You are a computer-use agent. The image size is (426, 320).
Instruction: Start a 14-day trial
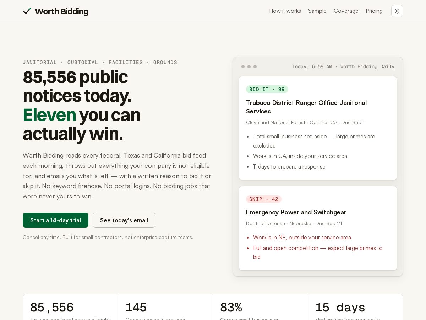pos(55,220)
